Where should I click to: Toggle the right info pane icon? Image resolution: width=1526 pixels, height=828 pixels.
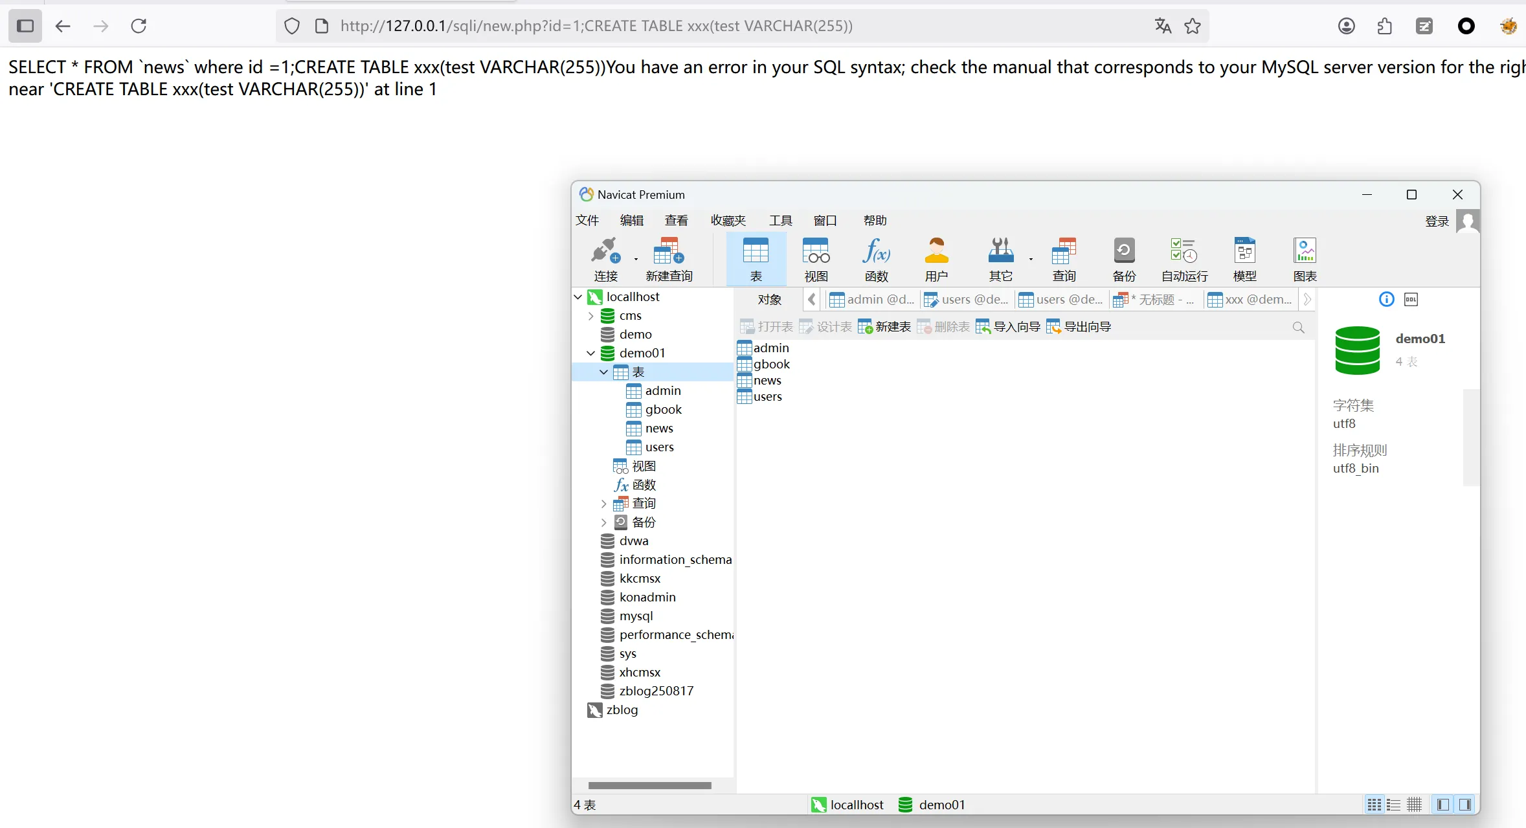click(x=1465, y=805)
